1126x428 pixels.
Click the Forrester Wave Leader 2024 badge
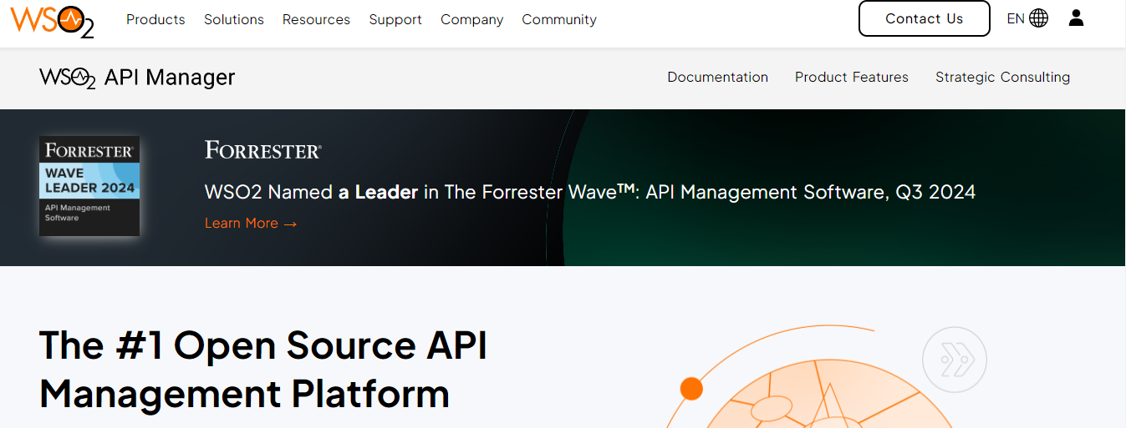click(89, 185)
